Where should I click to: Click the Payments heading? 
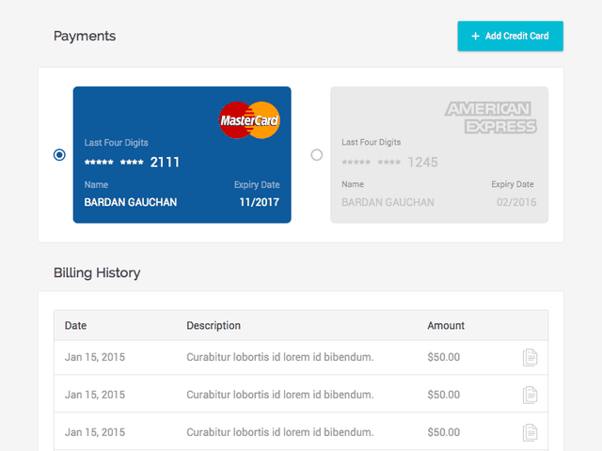coord(85,37)
